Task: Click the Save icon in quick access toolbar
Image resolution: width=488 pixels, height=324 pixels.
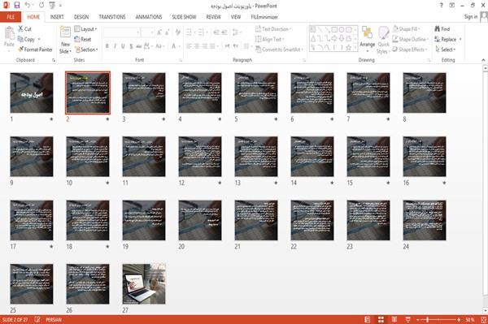Action: (17, 6)
